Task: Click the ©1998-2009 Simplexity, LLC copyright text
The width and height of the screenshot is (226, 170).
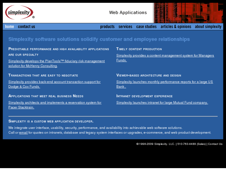Action: pyautogui.click(x=155, y=144)
